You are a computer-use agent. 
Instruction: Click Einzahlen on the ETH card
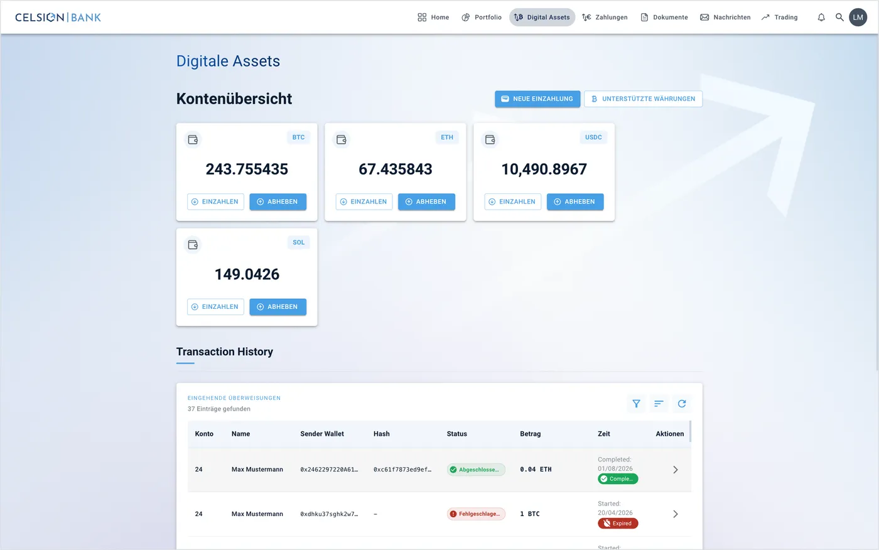[x=364, y=202]
